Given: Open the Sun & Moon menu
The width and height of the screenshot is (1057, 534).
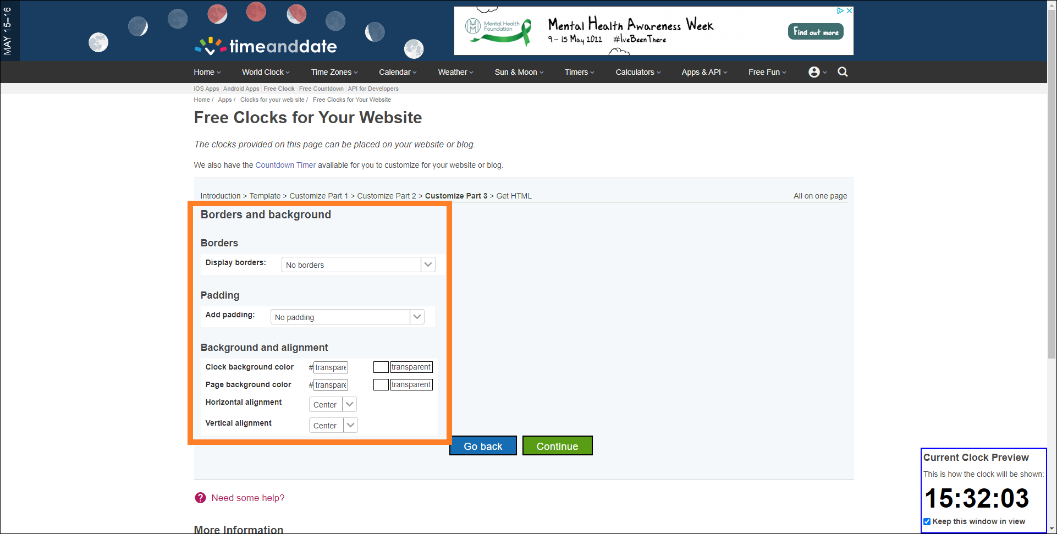Looking at the screenshot, I should pyautogui.click(x=519, y=72).
